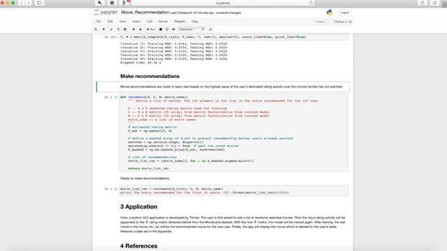Run the selected cell
This screenshot has height=251, width=447.
[151, 29]
